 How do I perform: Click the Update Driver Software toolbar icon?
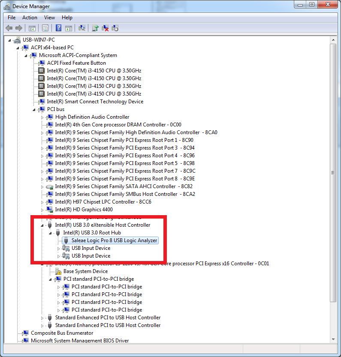(x=95, y=28)
